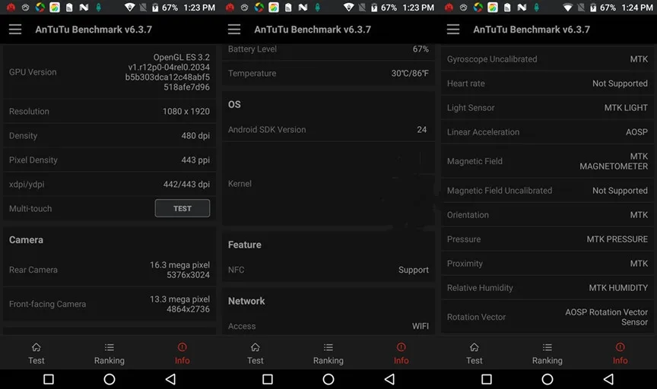Viewport: 657px width, 389px height.
Task: Select Light Sensor row showing MTK LIGHT
Action: [547, 108]
